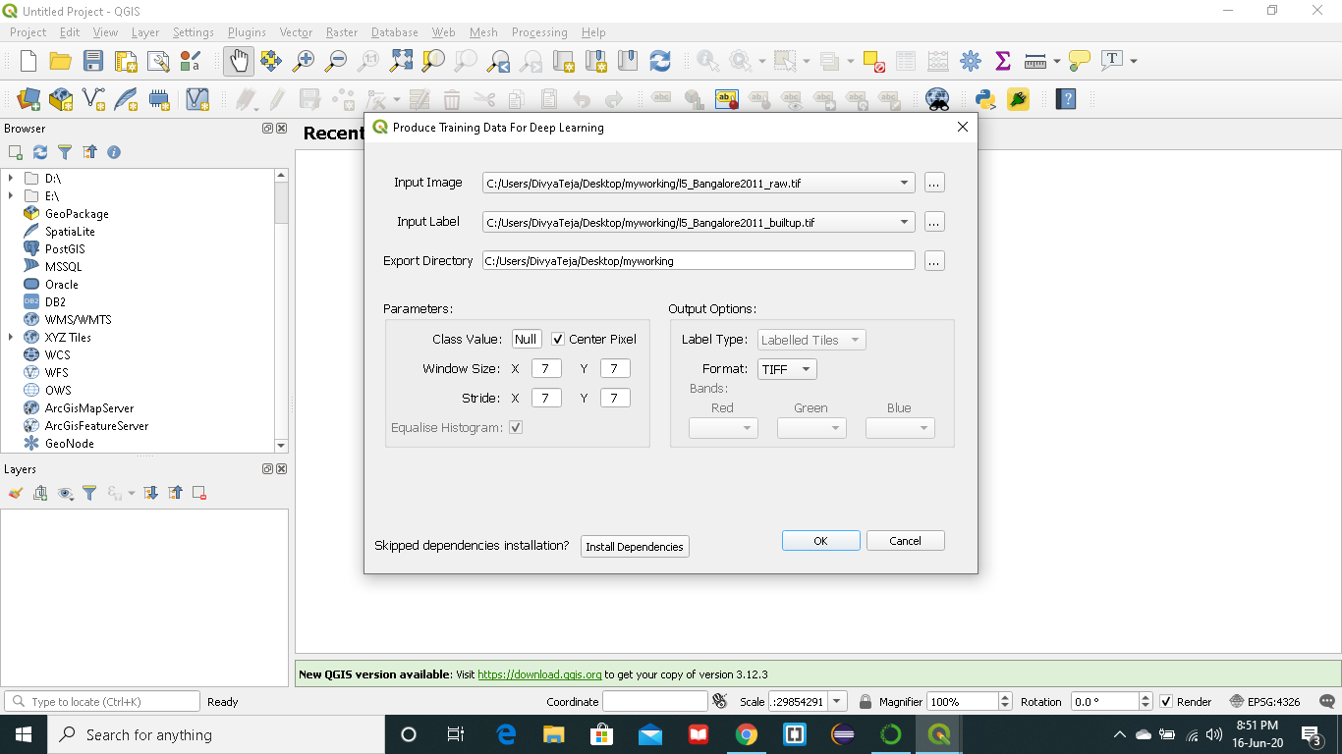Toggle the Center Pixel checkbox
This screenshot has width=1342, height=754.
coord(559,339)
